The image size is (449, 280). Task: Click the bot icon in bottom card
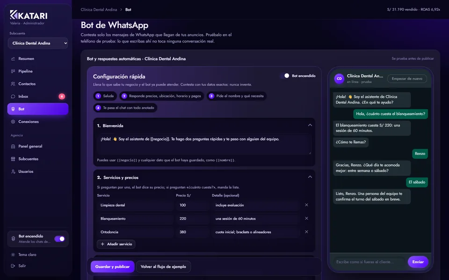point(13,239)
